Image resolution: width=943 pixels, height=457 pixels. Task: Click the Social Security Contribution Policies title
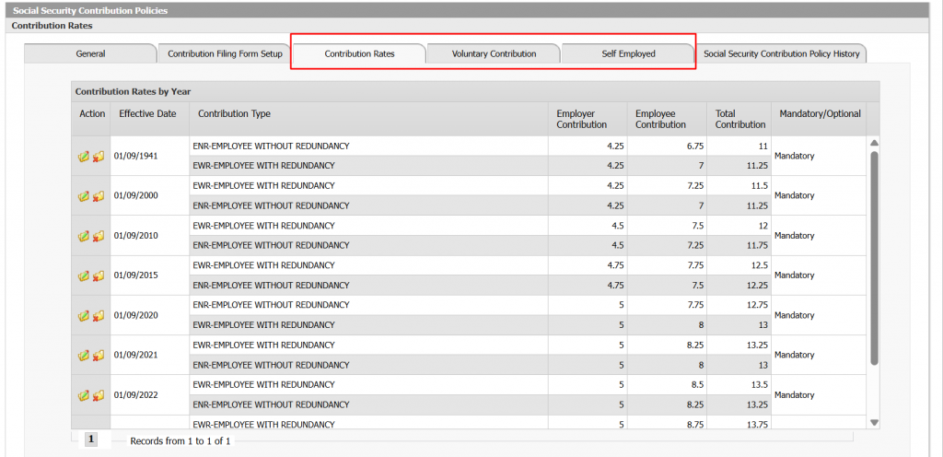(90, 10)
